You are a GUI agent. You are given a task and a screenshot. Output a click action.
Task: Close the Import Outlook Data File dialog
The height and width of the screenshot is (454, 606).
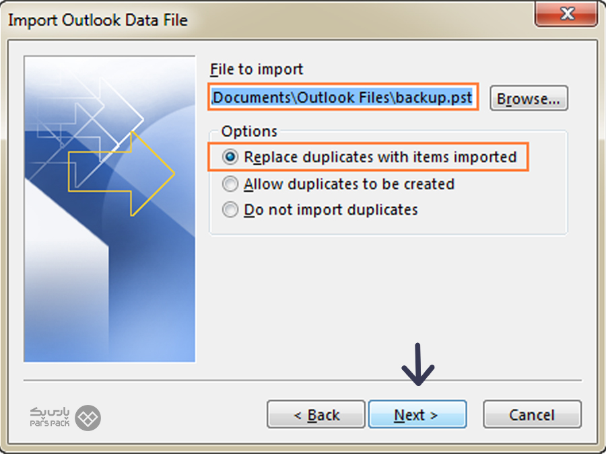pos(566,14)
